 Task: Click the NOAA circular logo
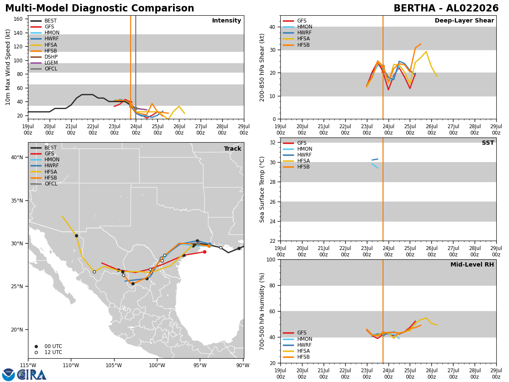[8, 375]
